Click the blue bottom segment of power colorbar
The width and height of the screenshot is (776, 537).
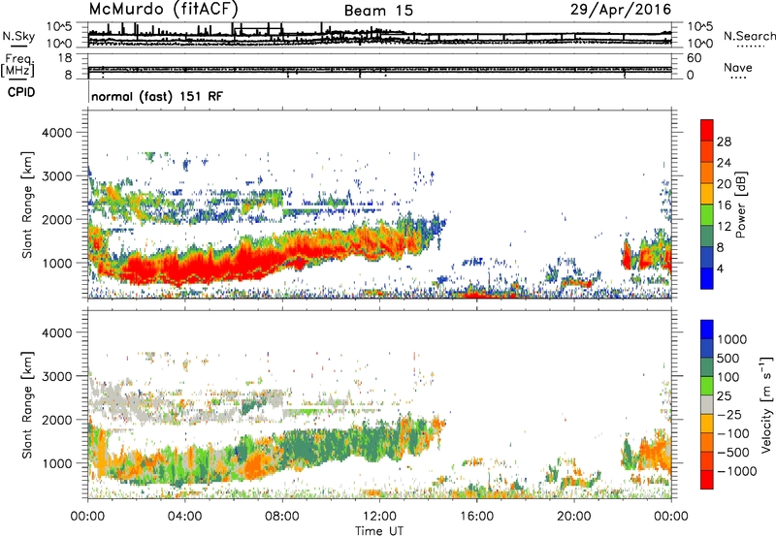click(x=707, y=278)
